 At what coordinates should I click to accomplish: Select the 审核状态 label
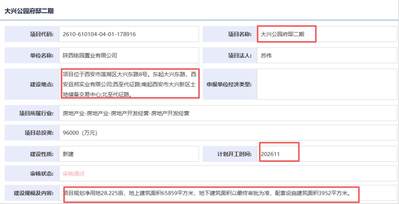click(42, 174)
